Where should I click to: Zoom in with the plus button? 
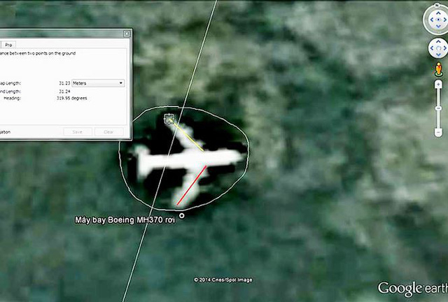pyautogui.click(x=438, y=84)
